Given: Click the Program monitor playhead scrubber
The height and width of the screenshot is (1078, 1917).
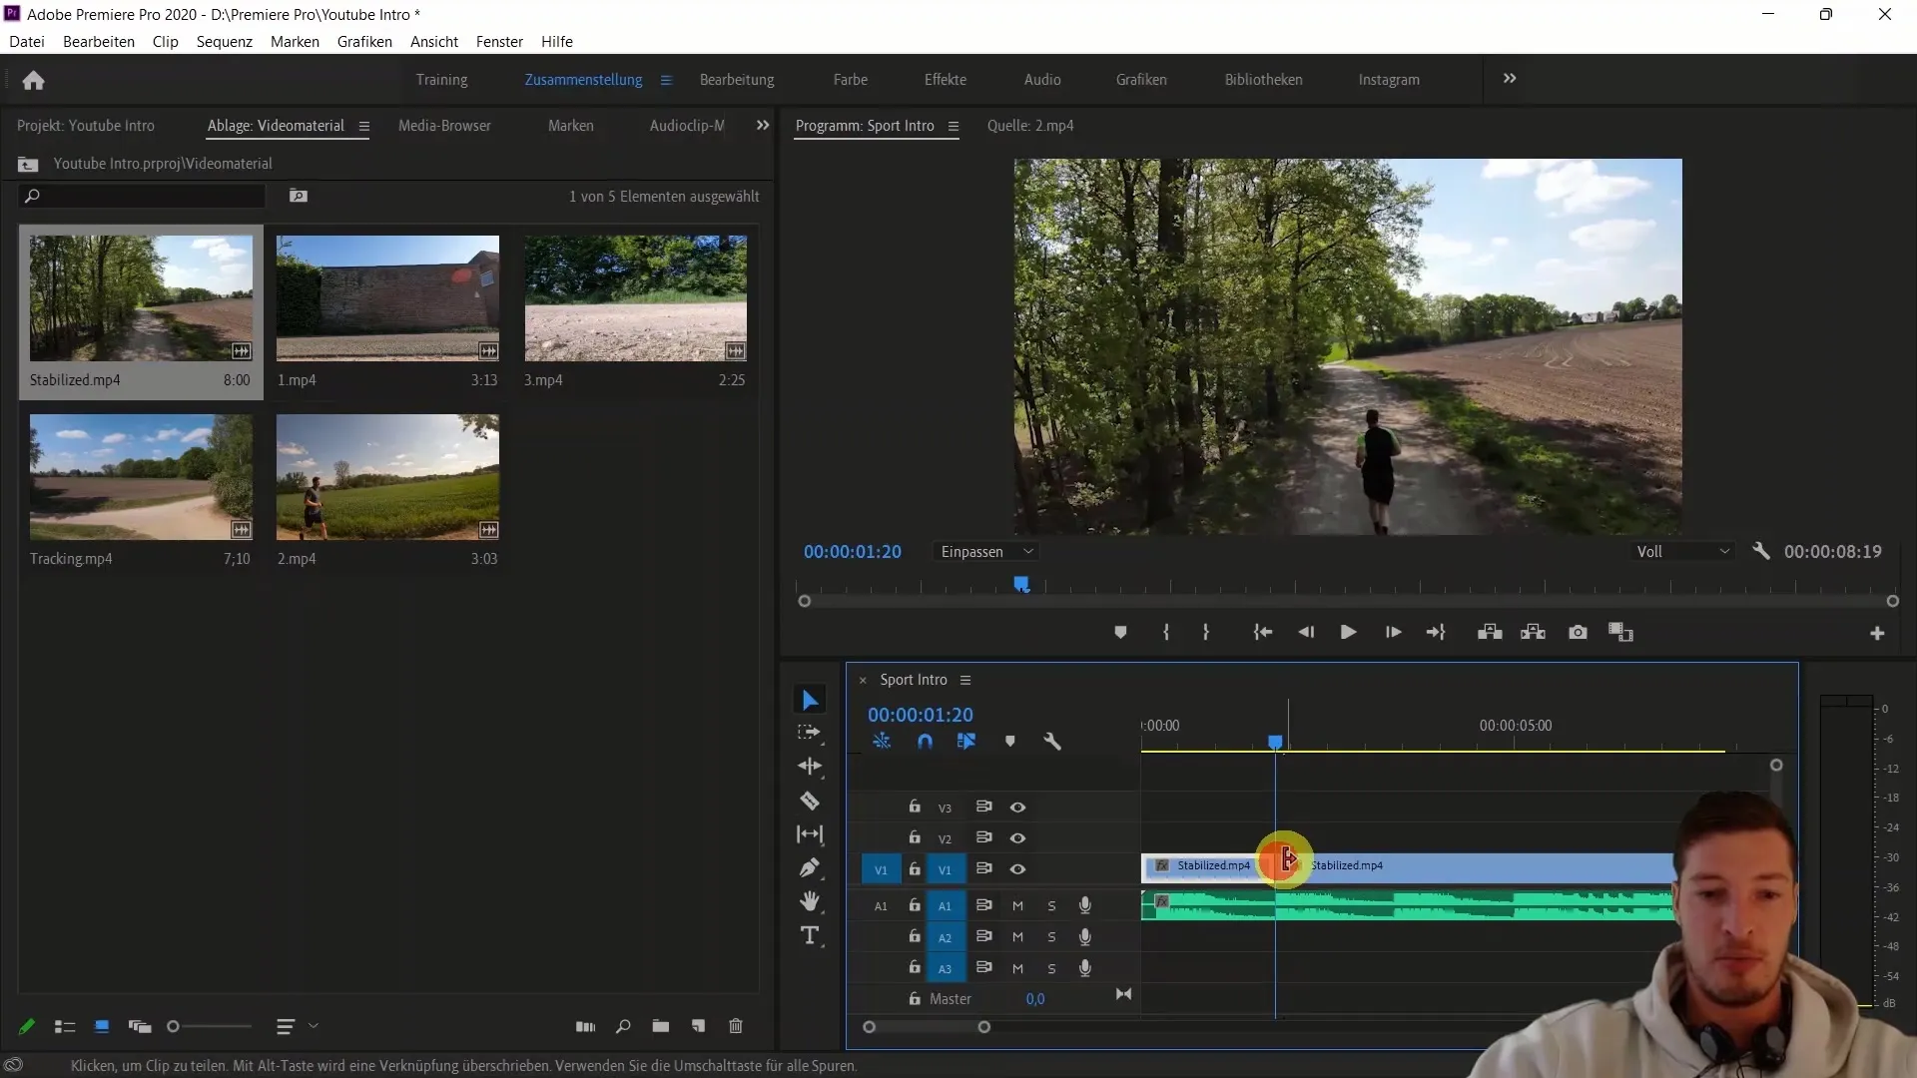Looking at the screenshot, I should [1021, 585].
